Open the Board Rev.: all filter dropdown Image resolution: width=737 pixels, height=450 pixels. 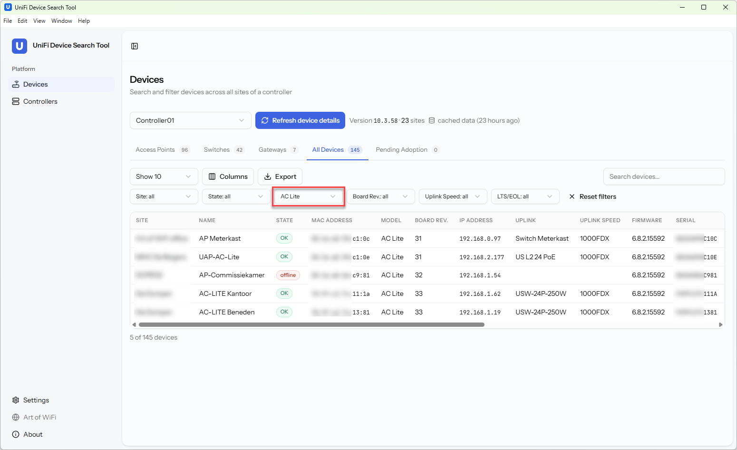(x=381, y=196)
